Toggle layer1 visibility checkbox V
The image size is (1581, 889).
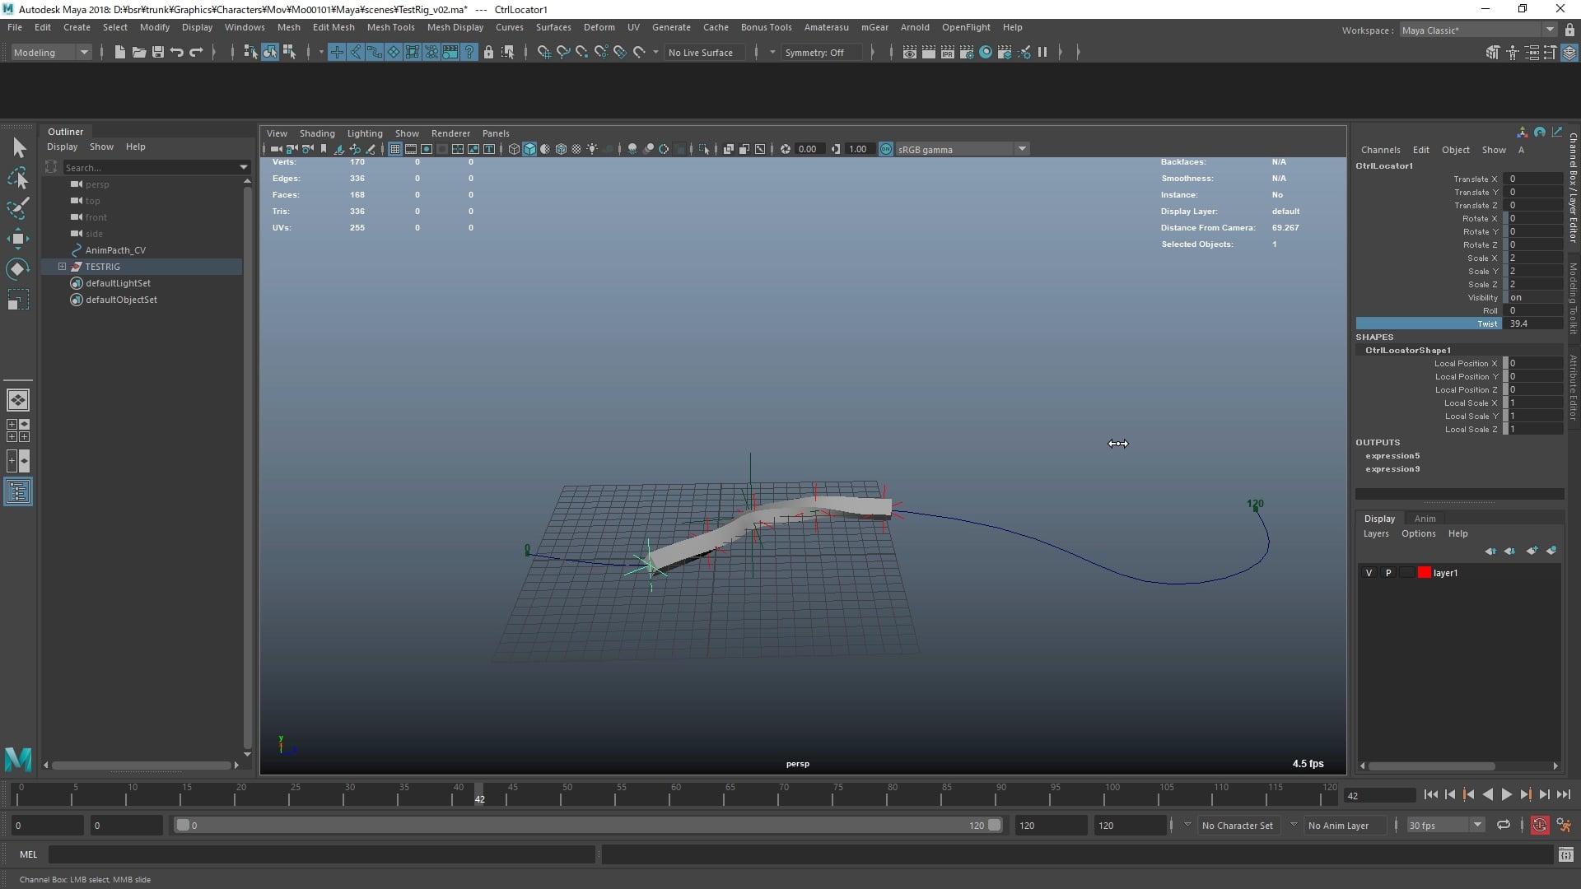[x=1369, y=573]
